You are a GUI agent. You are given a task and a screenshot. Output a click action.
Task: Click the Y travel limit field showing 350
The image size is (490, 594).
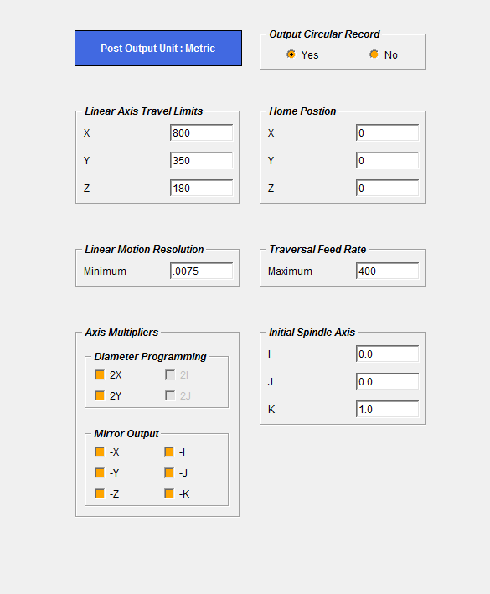tap(202, 160)
